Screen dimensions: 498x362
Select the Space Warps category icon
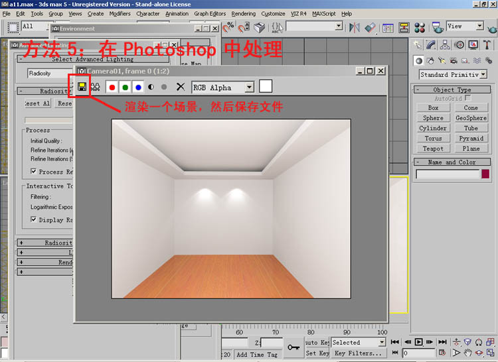pos(477,60)
